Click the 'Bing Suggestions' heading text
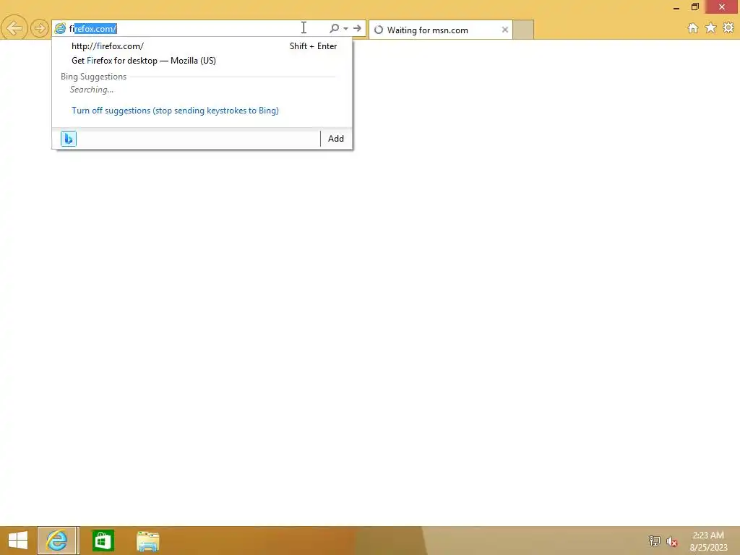 (x=93, y=77)
